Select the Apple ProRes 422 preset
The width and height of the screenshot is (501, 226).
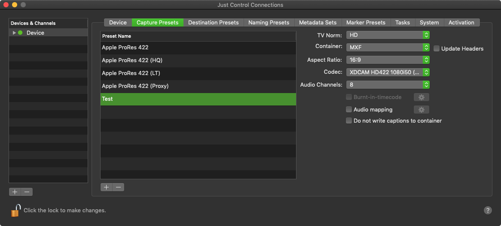point(198,48)
